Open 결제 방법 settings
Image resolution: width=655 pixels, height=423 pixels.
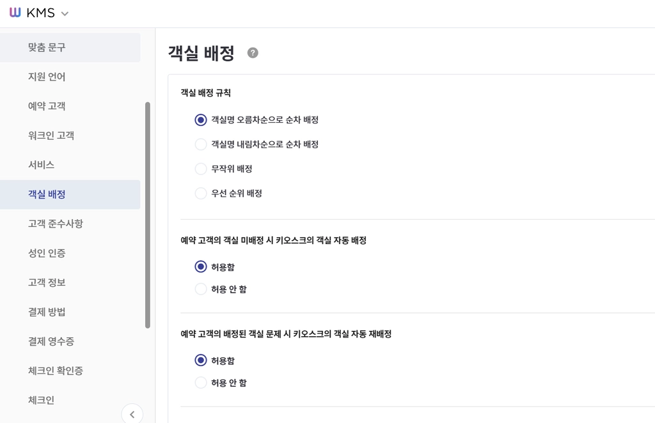[x=70, y=312]
